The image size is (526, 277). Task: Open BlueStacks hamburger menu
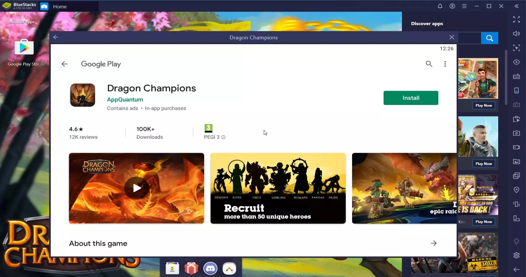(464, 6)
